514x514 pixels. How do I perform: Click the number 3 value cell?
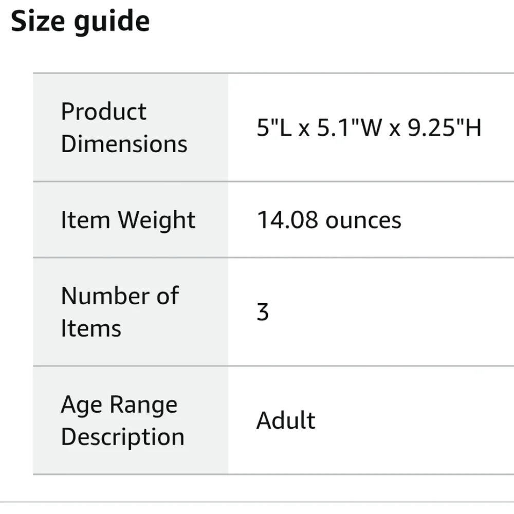click(x=371, y=312)
